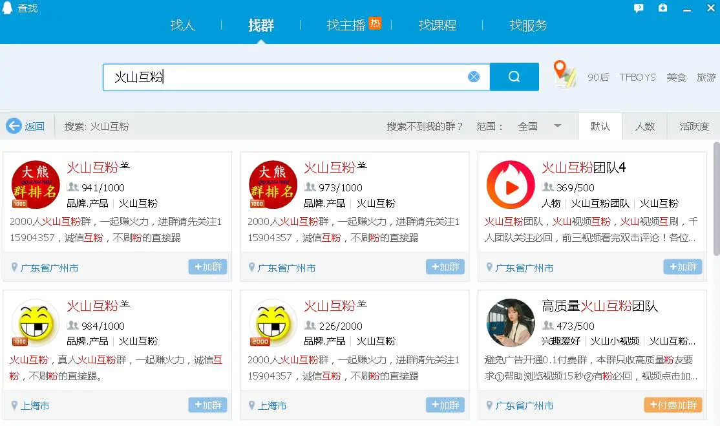The image size is (720, 426).
Task: Open the 火山互粉团队4 flame avatar
Action: point(511,184)
